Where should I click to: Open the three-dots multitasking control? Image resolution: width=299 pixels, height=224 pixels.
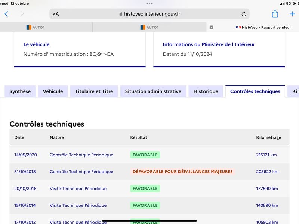[x=149, y=3]
